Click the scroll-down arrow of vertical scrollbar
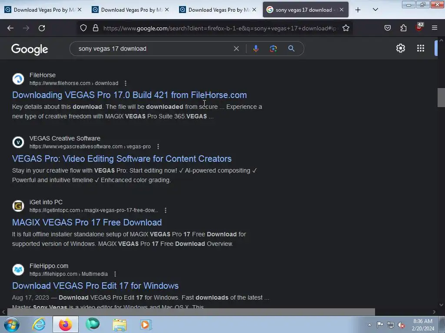This screenshot has height=333, width=445. [441, 305]
